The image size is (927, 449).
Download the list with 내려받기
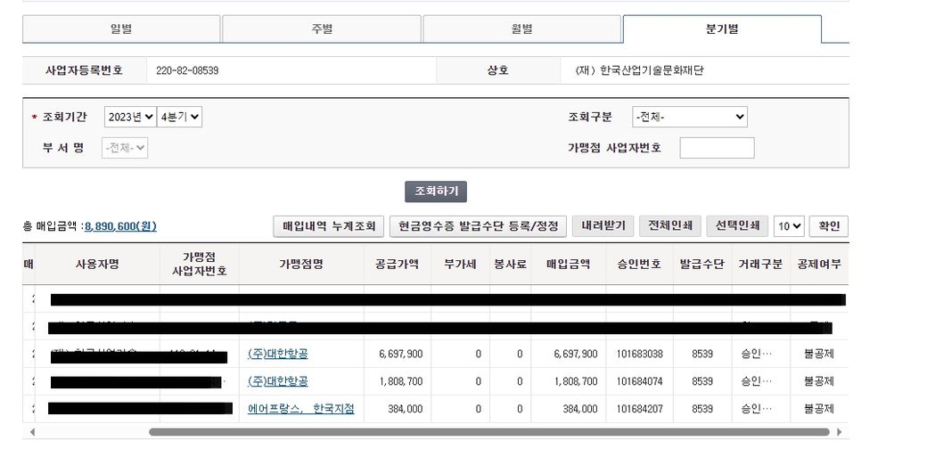(603, 226)
